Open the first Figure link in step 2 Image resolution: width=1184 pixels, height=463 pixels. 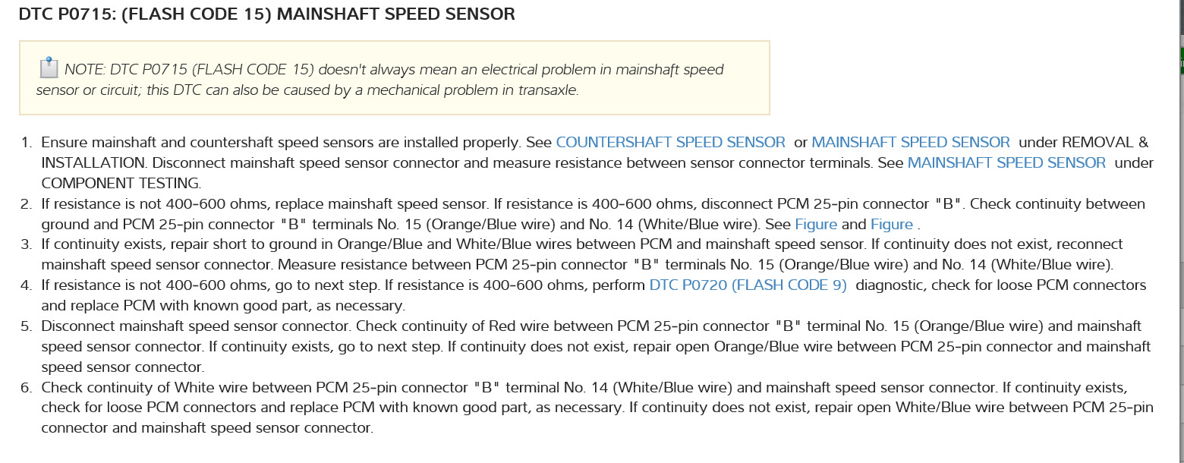tap(816, 224)
